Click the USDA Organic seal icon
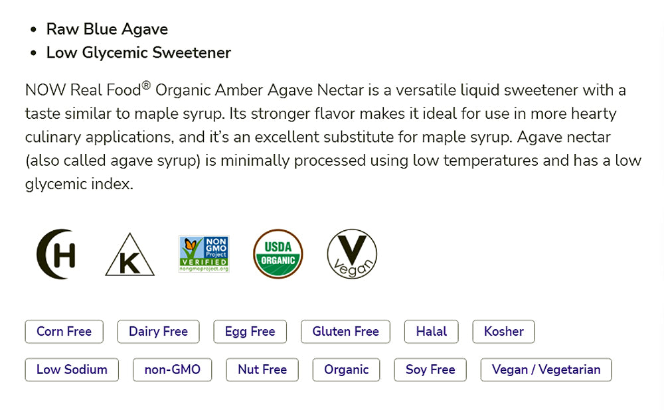 [278, 254]
